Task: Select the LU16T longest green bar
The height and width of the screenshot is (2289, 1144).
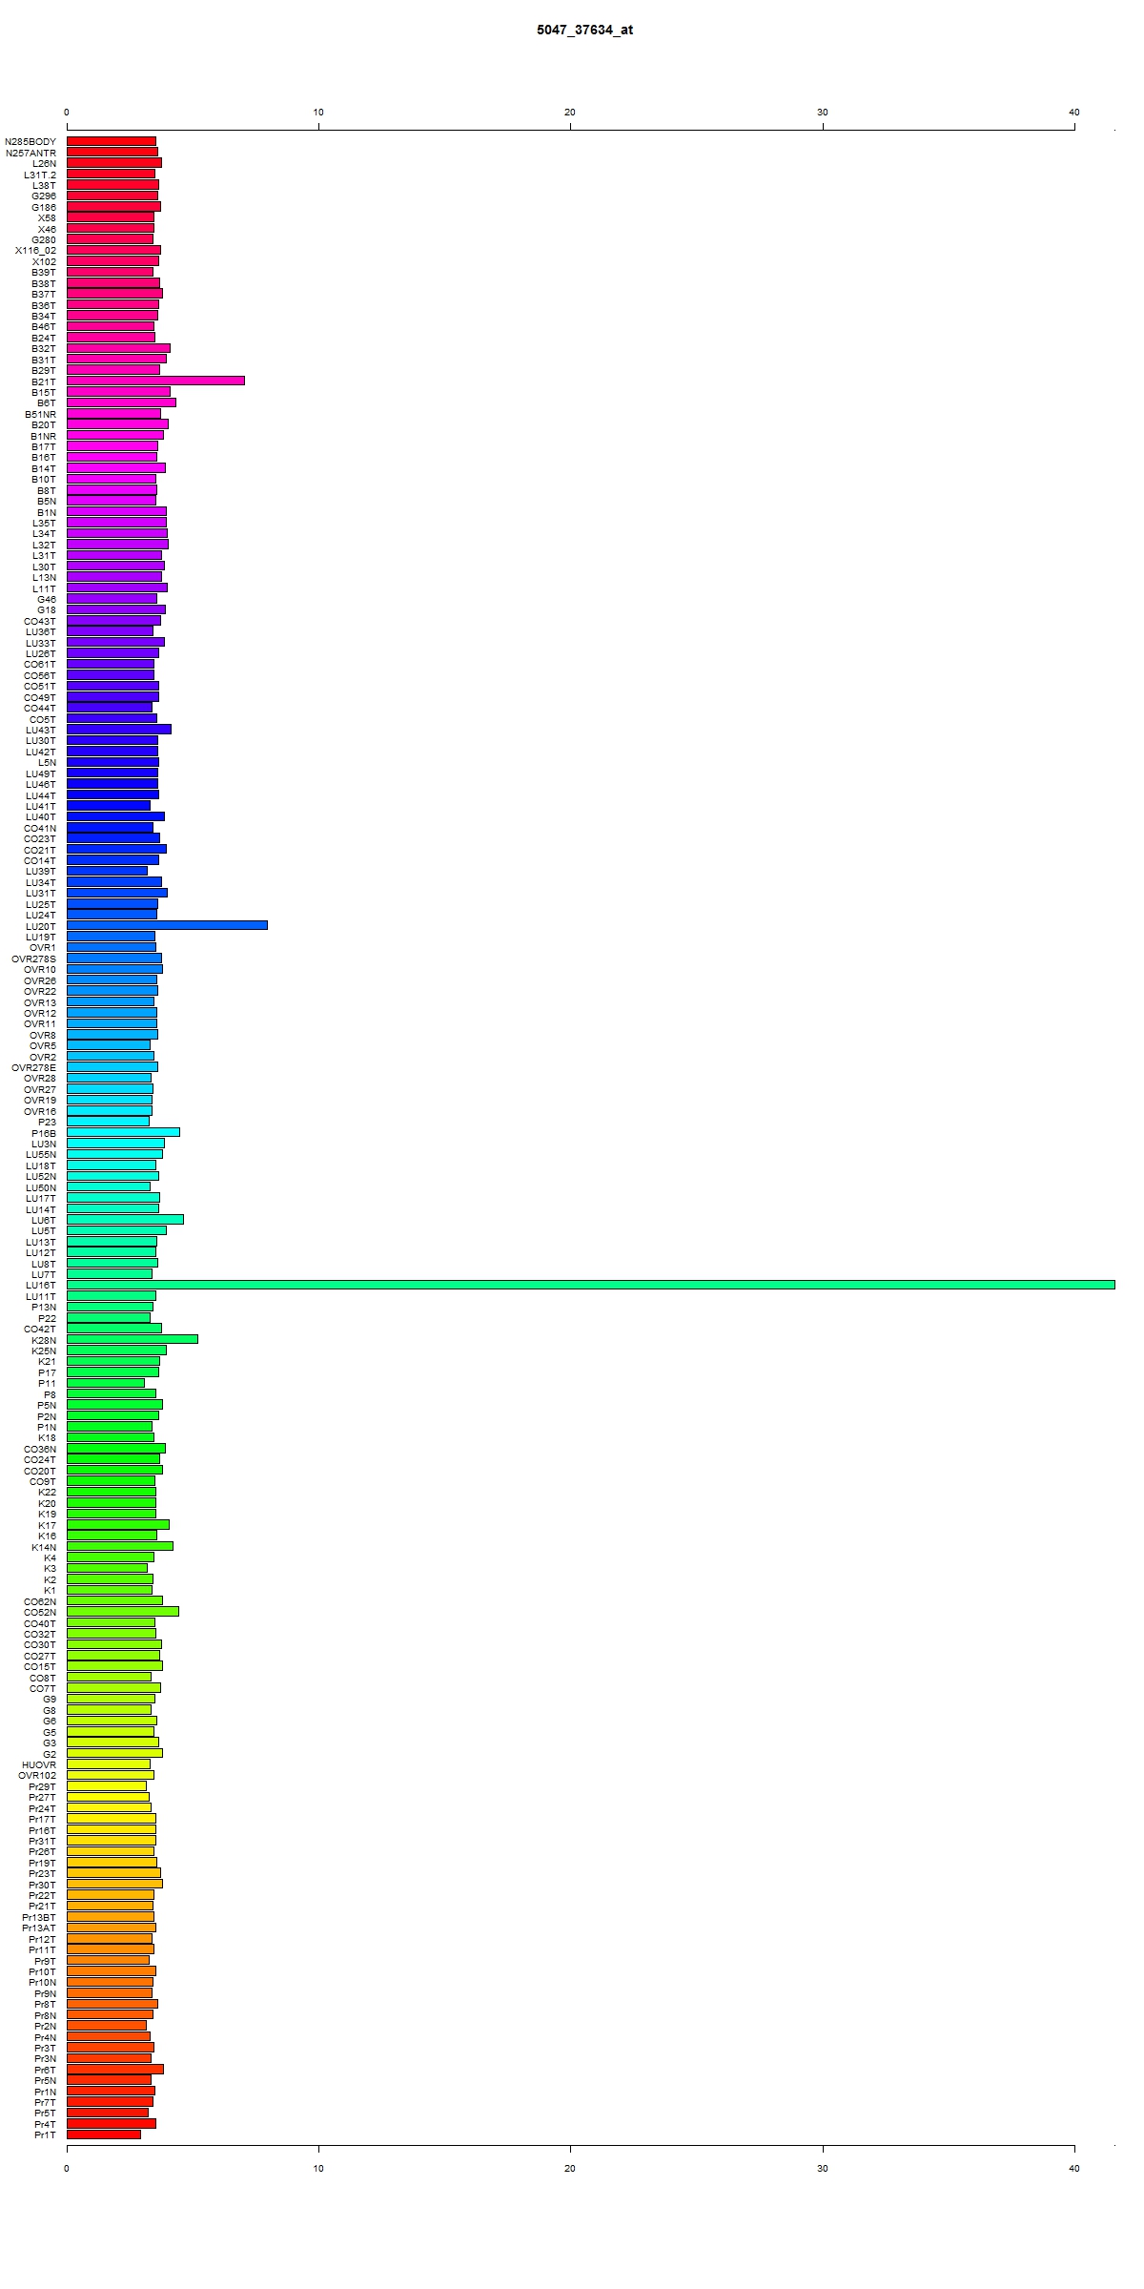Action: [x=590, y=1285]
